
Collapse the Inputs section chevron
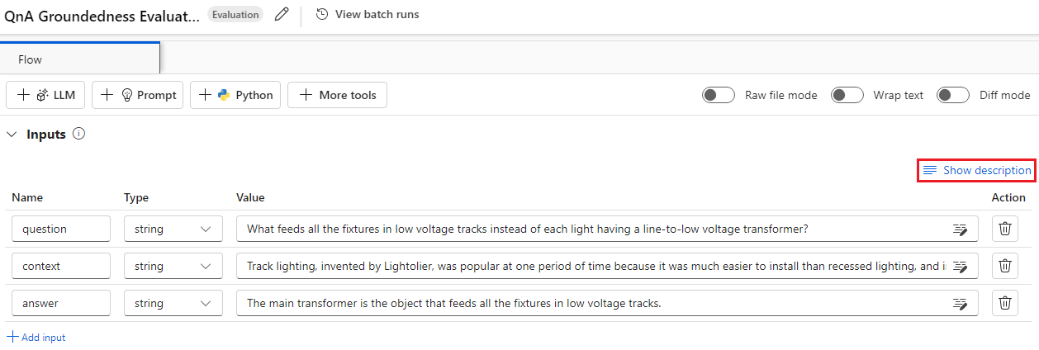pyautogui.click(x=12, y=134)
